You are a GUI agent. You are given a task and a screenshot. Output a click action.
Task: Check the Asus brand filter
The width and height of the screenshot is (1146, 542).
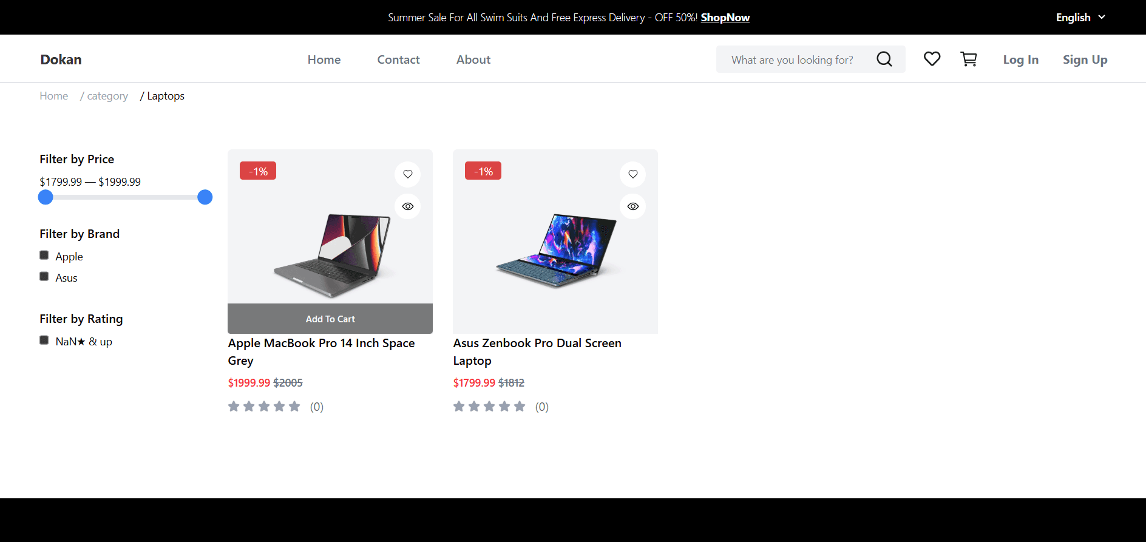click(44, 277)
